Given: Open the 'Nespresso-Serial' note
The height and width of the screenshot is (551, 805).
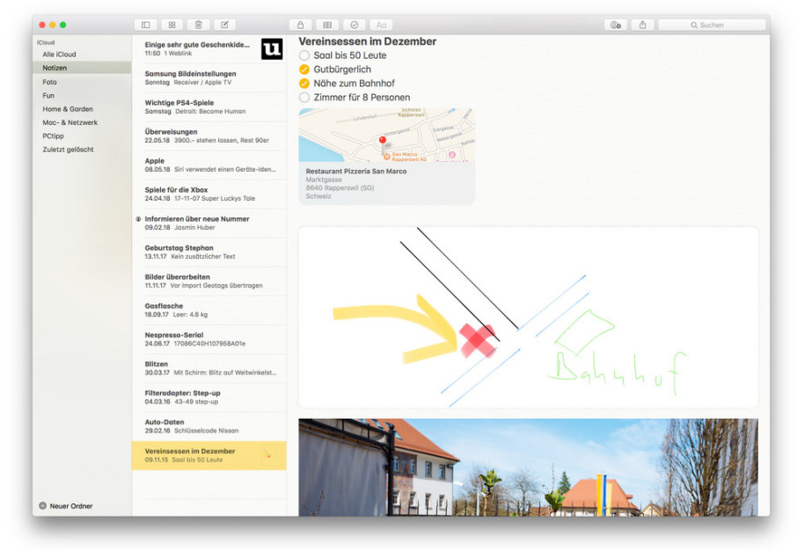Looking at the screenshot, I should pos(209,339).
